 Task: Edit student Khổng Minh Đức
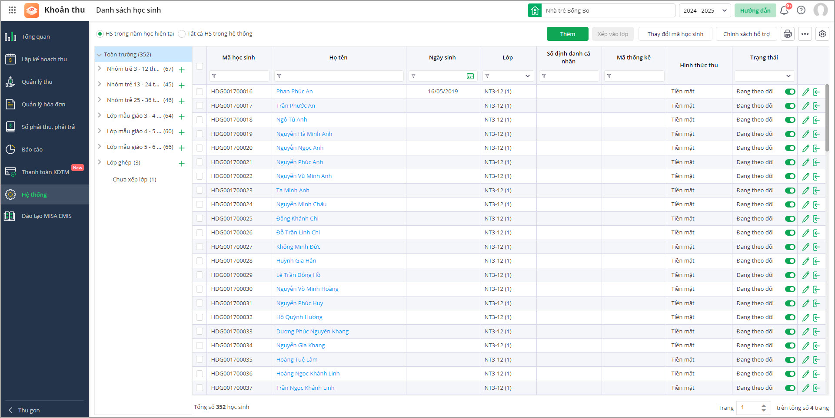pos(806,247)
